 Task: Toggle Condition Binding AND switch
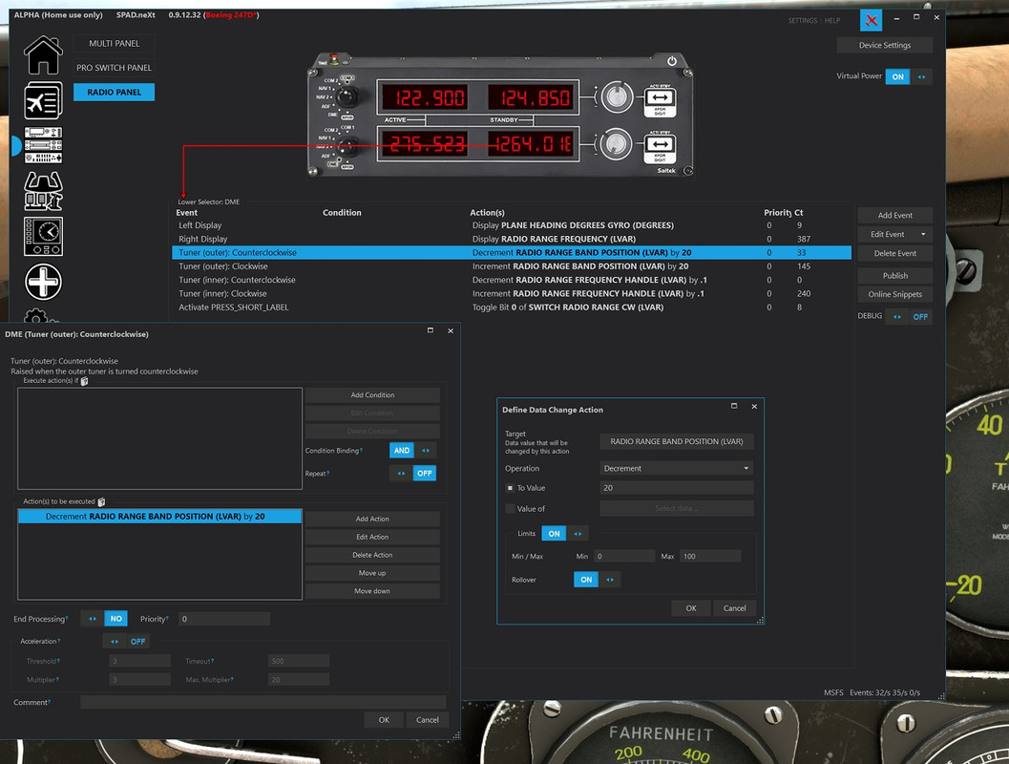(413, 451)
